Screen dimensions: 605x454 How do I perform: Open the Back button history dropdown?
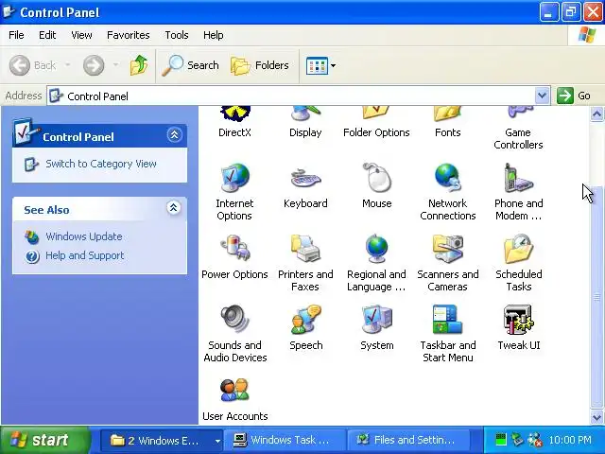pos(67,65)
